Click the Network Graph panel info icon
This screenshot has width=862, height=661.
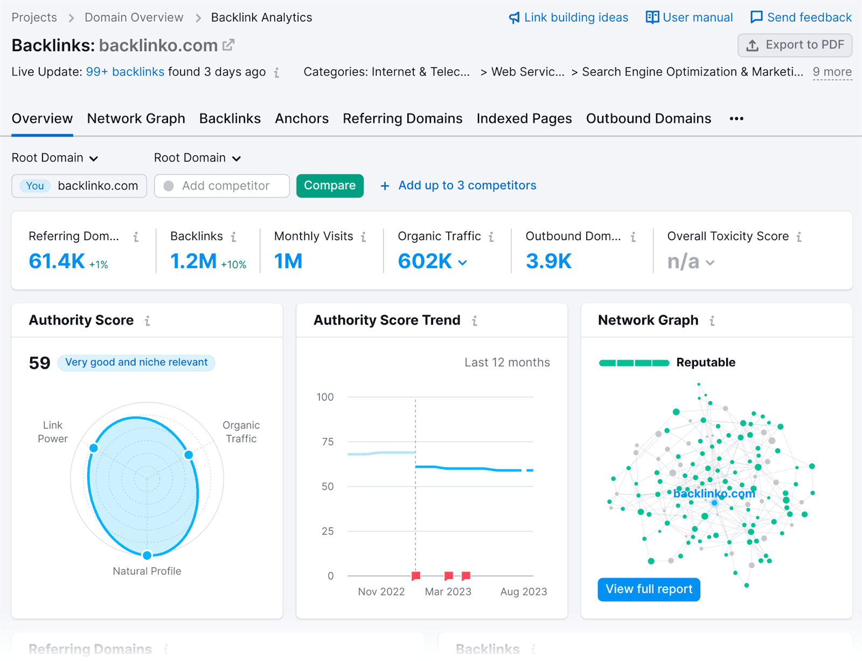point(712,320)
